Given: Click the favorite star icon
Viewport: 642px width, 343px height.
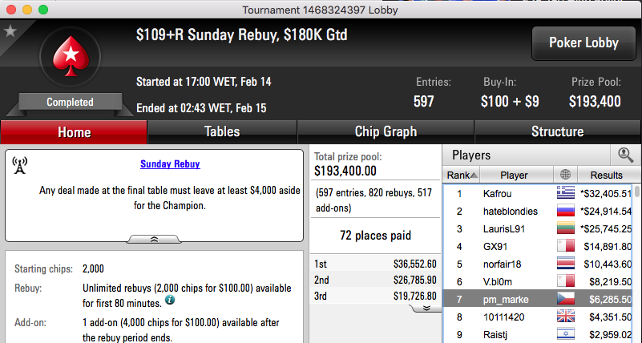Looking at the screenshot, I should [x=10, y=30].
